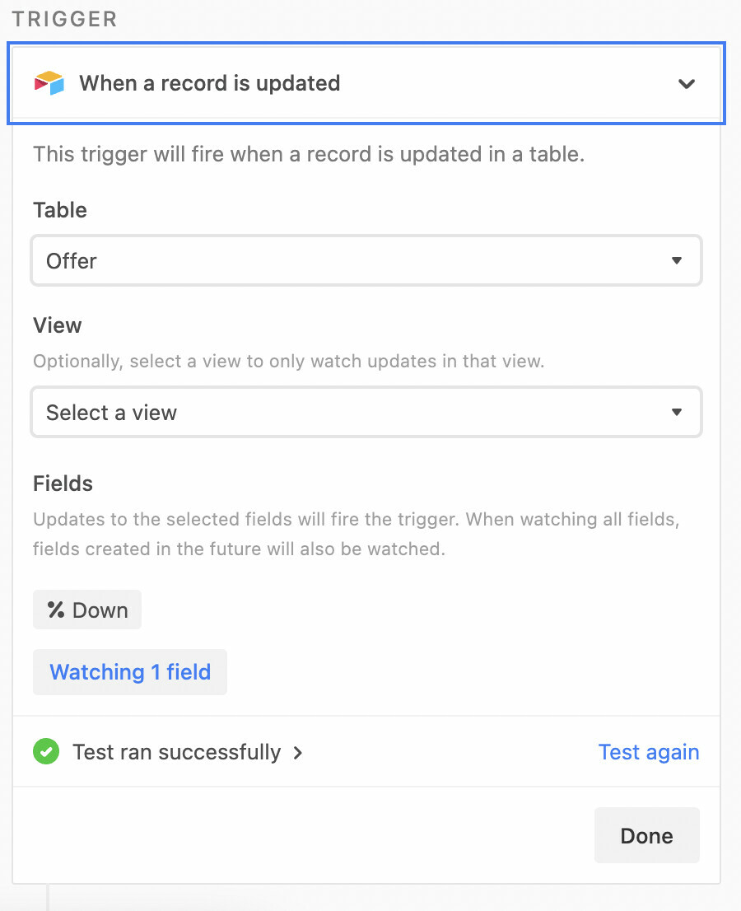Image resolution: width=741 pixels, height=911 pixels.
Task: Open the Table dropdown showing Offer
Action: coord(366,260)
